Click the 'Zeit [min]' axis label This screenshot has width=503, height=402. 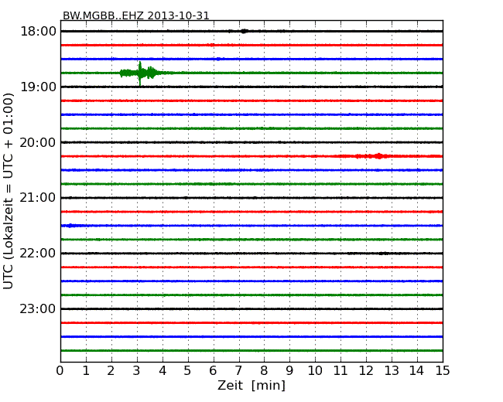pos(251,386)
